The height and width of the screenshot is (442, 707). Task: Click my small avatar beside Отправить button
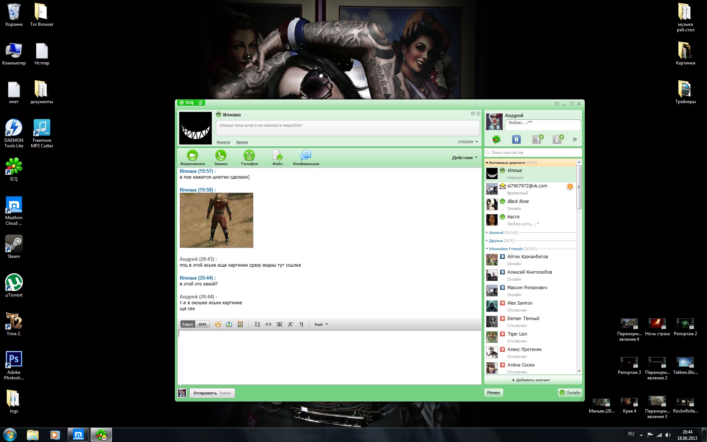click(x=182, y=393)
